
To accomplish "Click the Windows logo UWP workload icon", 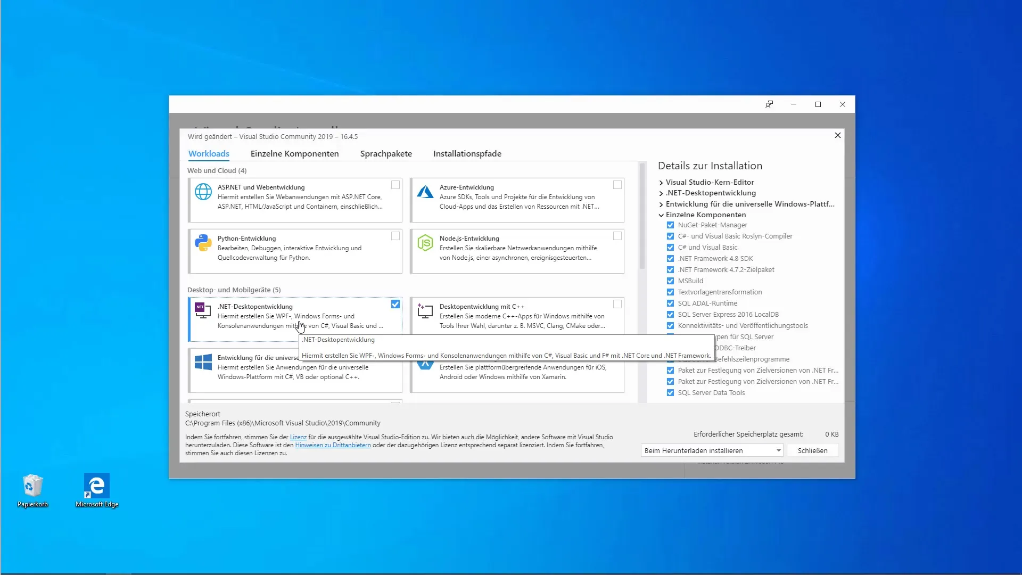I will pos(203,362).
